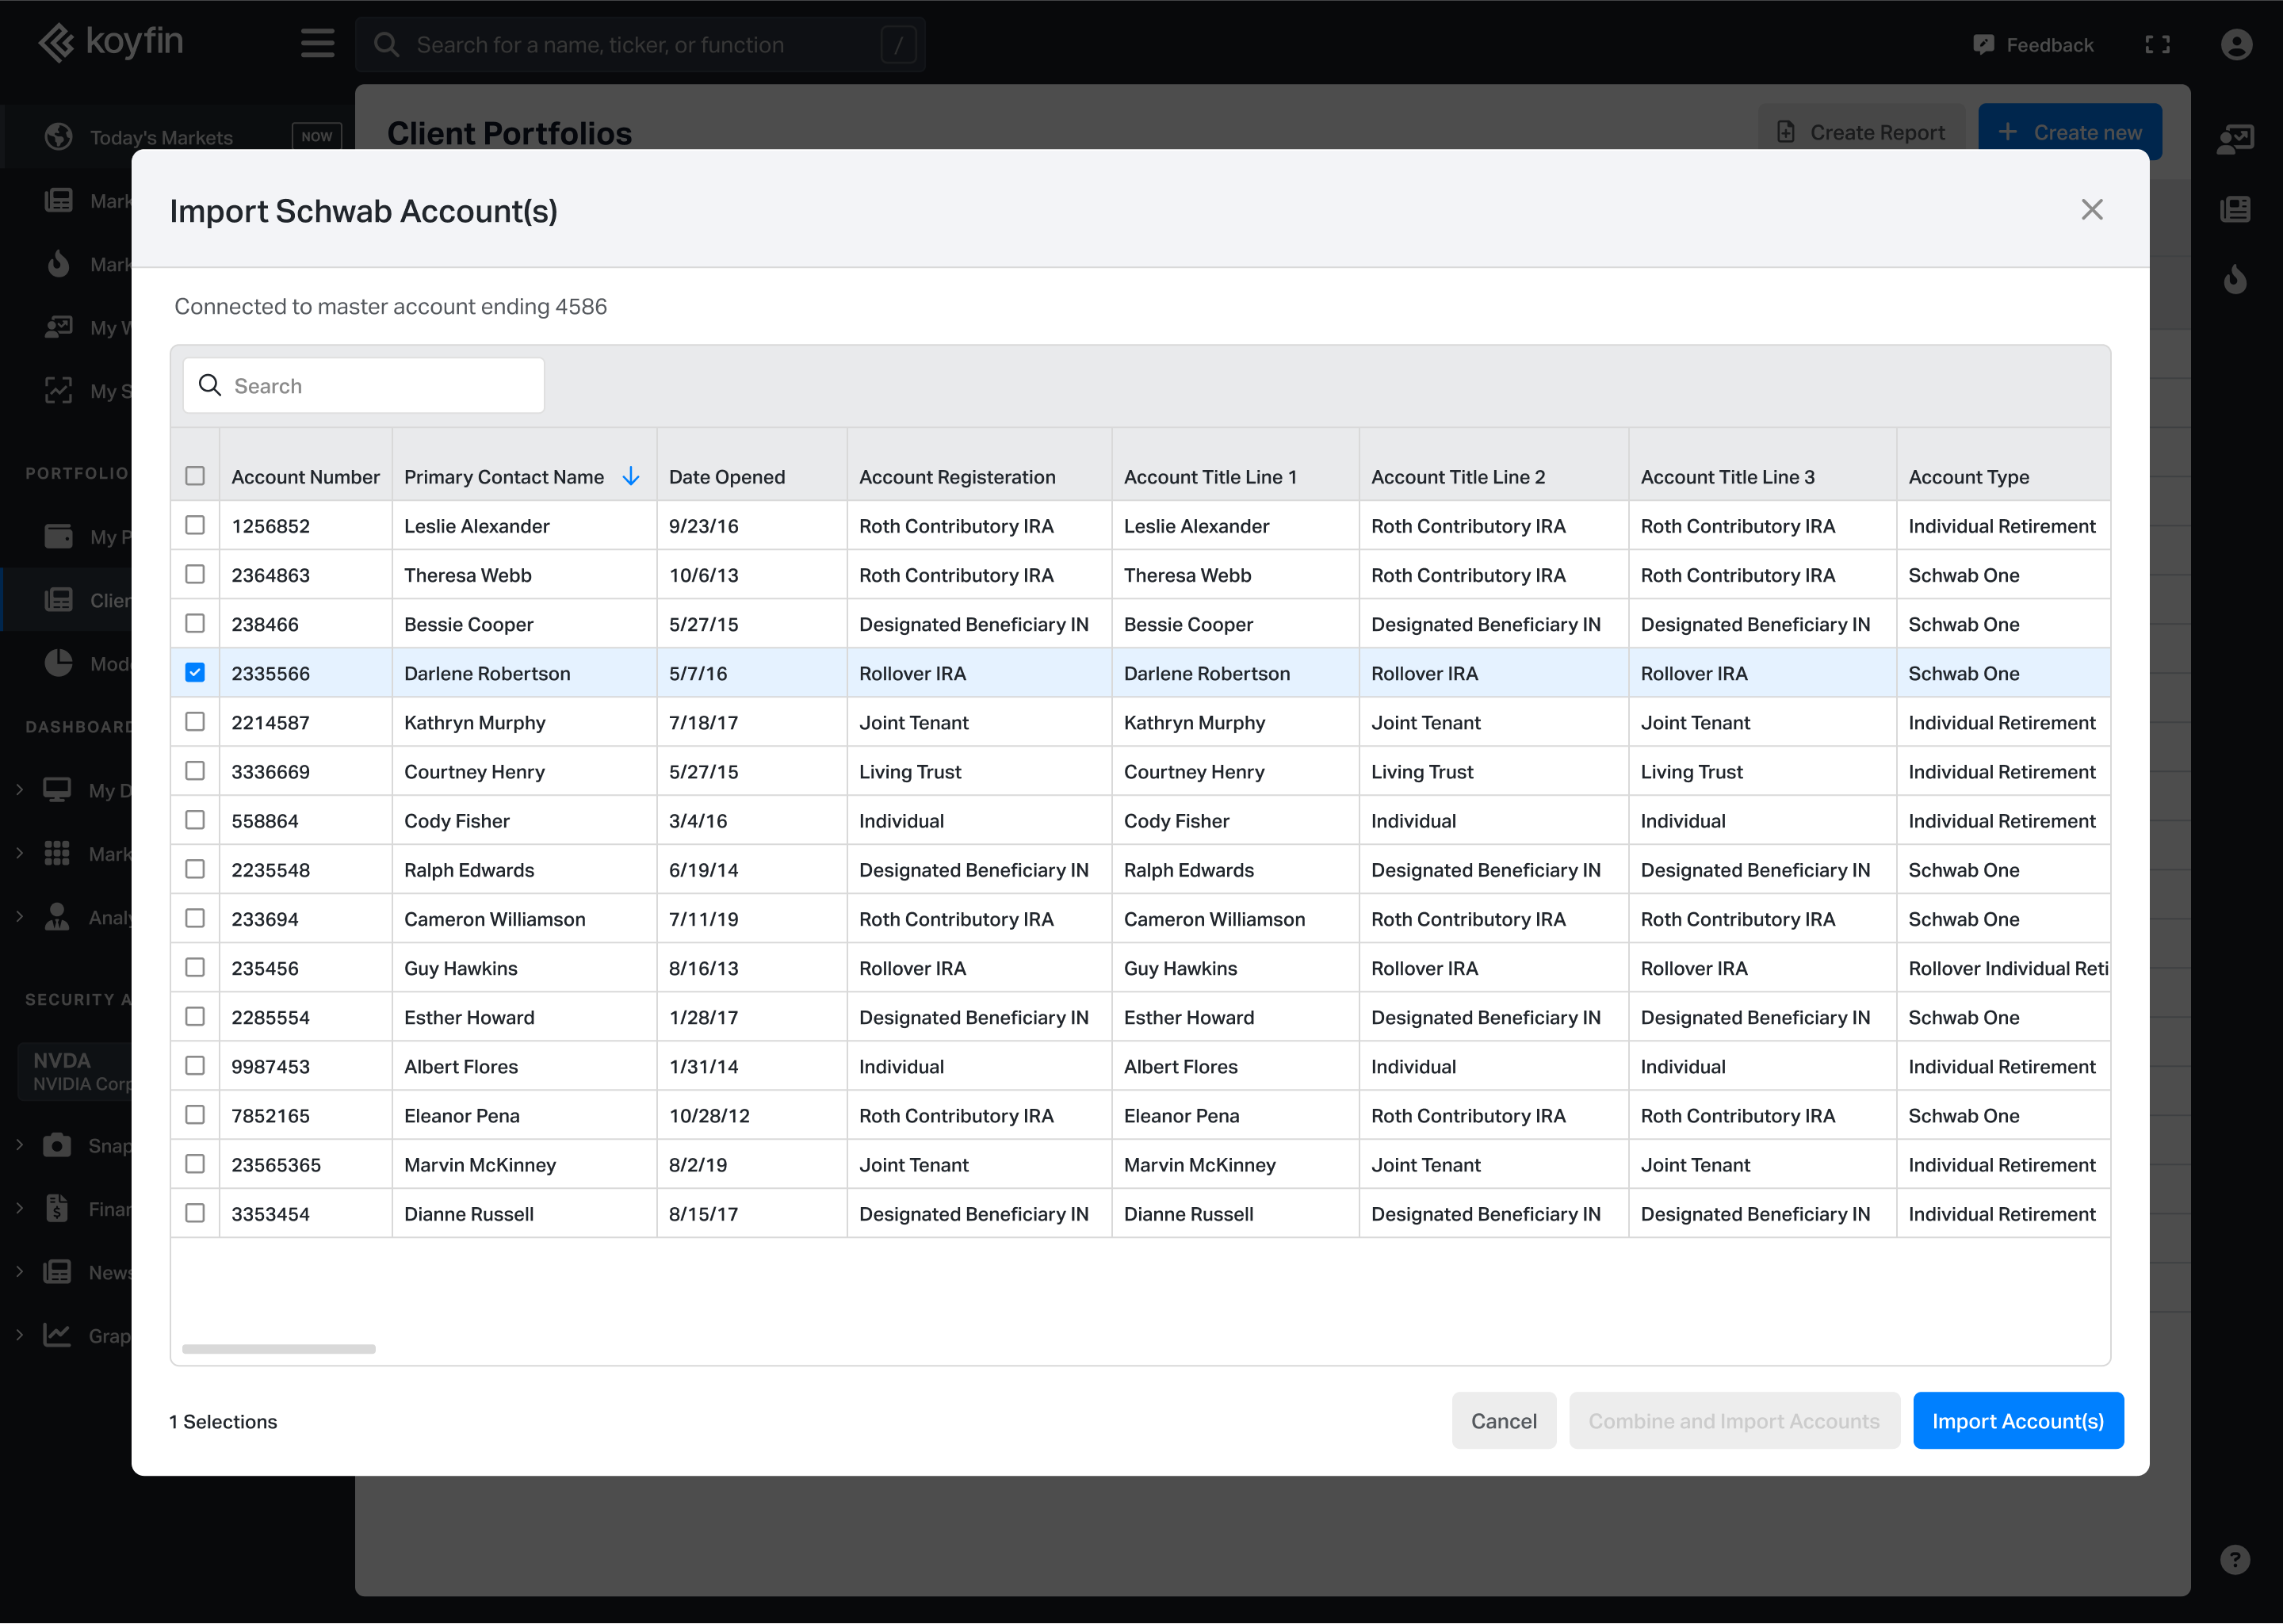Select the NVDA NVIDIA Corp security item
The image size is (2283, 1624).
click(75, 1071)
